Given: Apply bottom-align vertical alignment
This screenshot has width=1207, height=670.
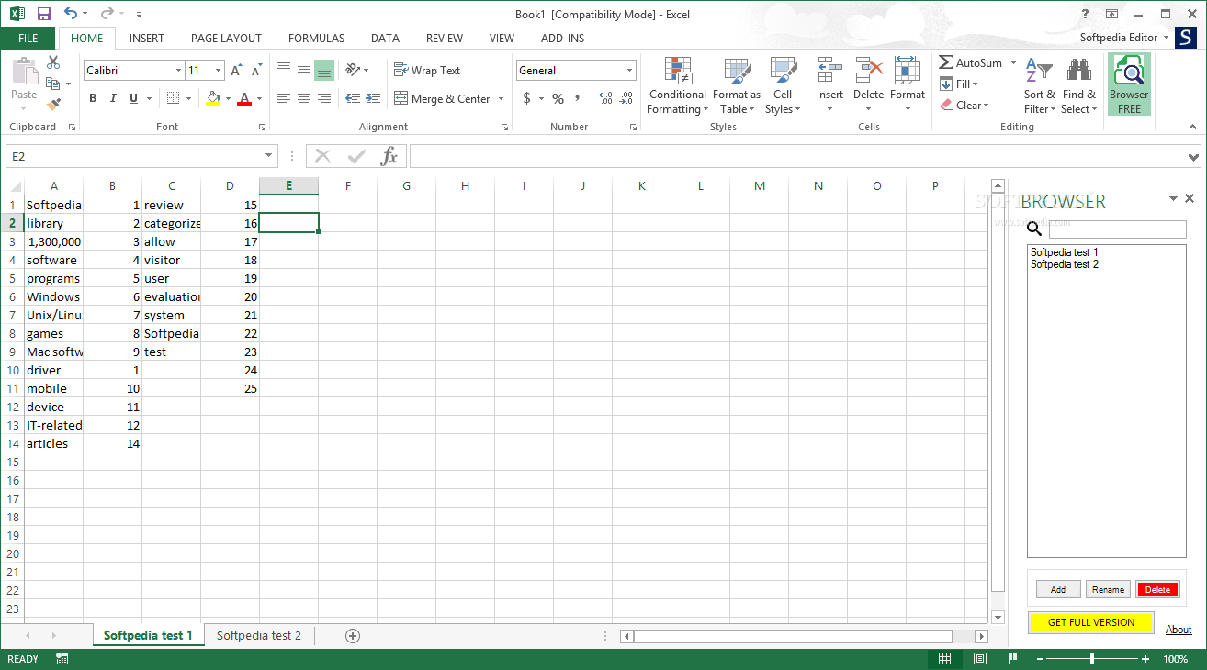Looking at the screenshot, I should 324,71.
